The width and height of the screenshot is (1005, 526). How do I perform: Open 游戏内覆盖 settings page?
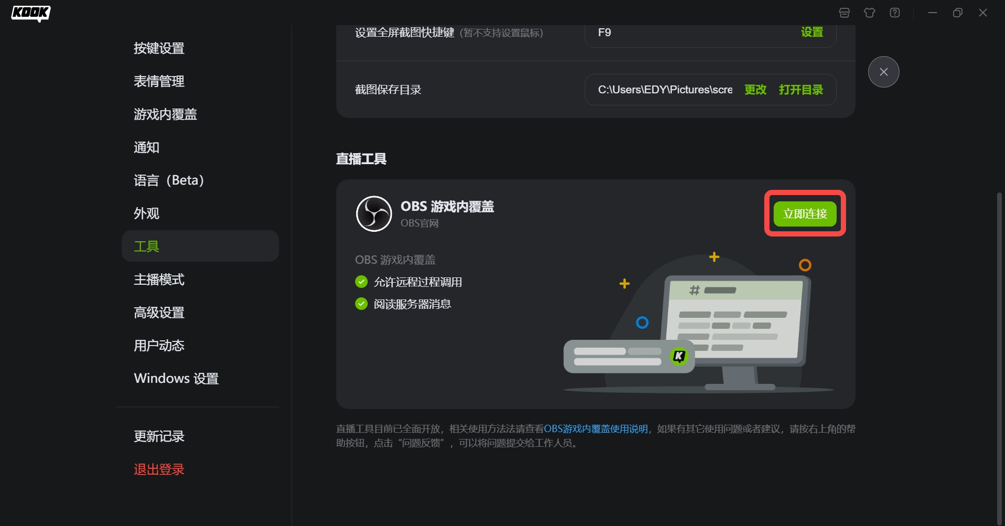(200, 114)
